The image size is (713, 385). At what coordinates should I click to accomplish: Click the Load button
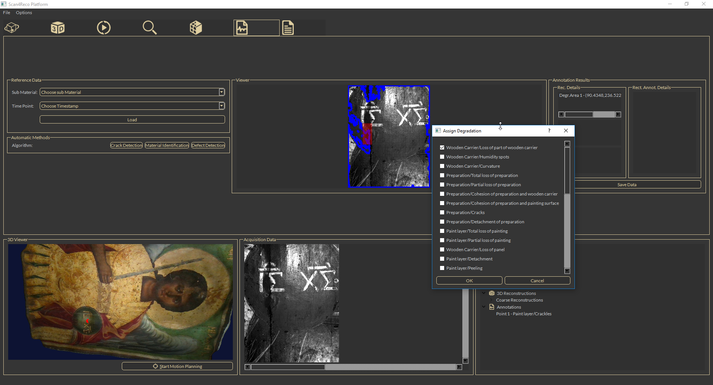[132, 119]
